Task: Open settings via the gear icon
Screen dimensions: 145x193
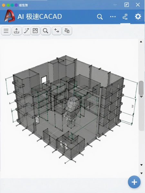Action: pos(138,16)
